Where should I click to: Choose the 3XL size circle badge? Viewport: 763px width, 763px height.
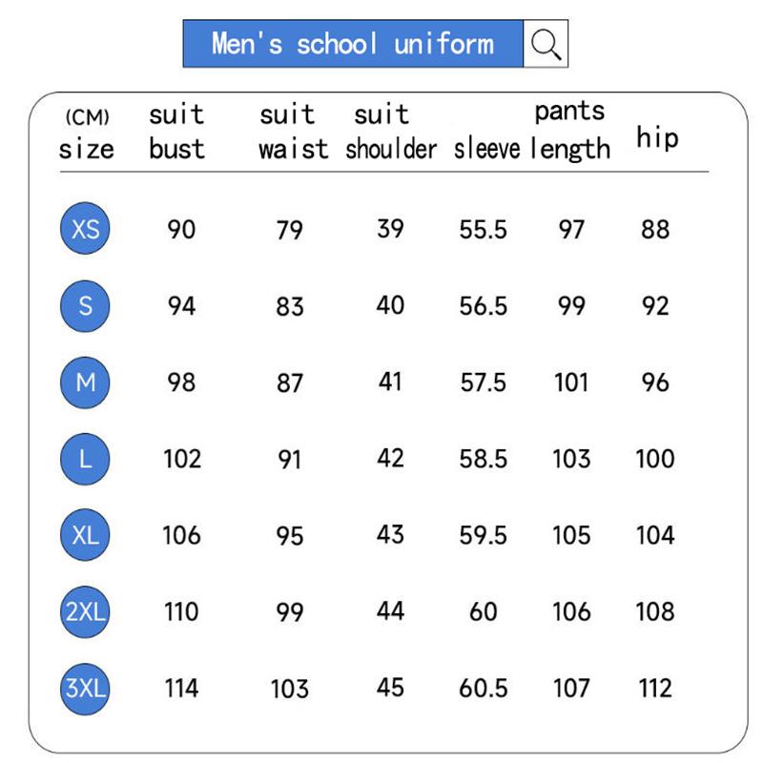point(86,688)
